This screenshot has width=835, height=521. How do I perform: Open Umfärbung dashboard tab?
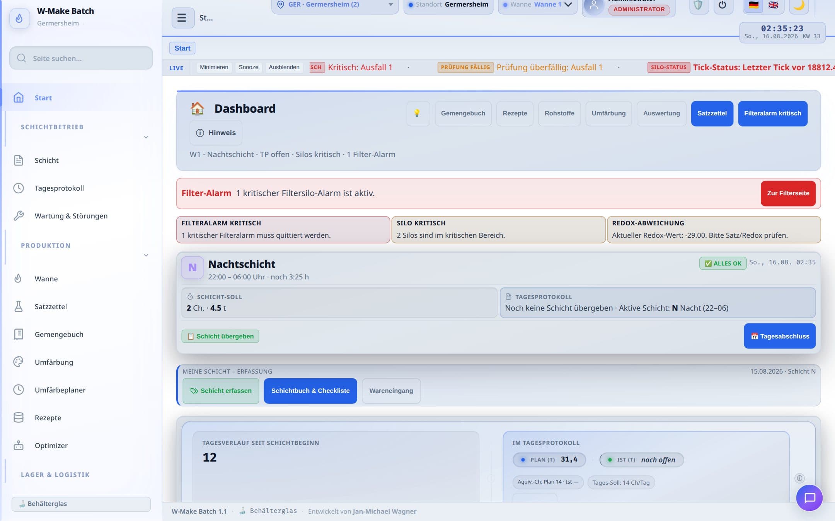pos(608,113)
